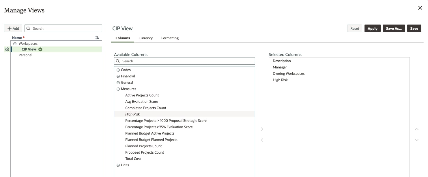Collapse the Workspaces tree node
Image resolution: width=428 pixels, height=177 pixels.
point(15,44)
